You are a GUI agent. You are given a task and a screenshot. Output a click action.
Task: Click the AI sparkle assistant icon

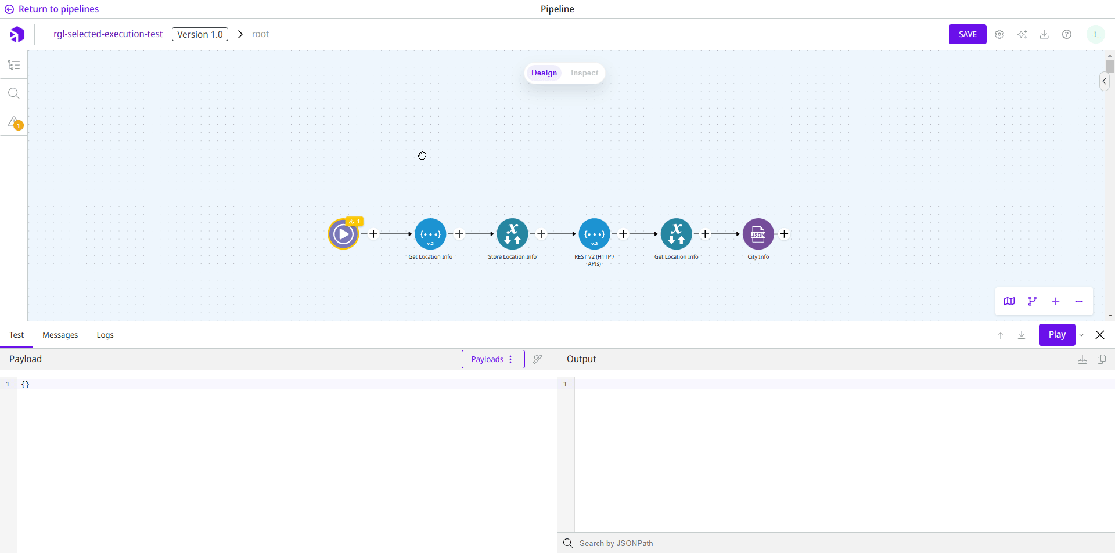(x=1022, y=34)
